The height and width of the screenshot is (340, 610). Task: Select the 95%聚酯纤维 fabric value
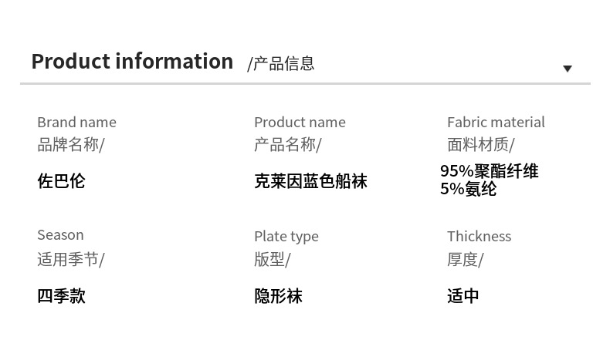point(490,171)
